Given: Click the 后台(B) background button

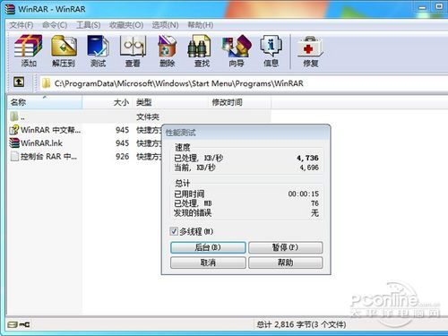Looking at the screenshot, I should click(208, 247).
